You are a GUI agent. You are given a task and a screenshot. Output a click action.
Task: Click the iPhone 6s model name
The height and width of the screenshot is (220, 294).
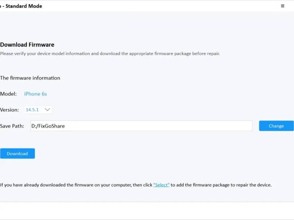36,94
